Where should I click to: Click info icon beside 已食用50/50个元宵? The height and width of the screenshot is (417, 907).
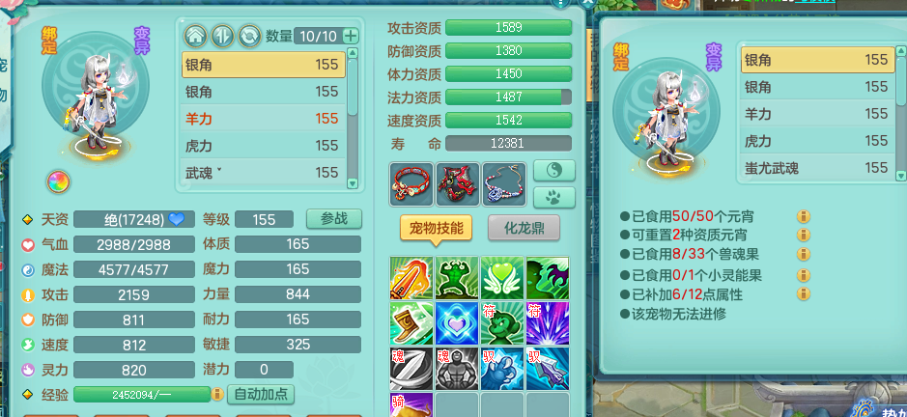pyautogui.click(x=803, y=217)
